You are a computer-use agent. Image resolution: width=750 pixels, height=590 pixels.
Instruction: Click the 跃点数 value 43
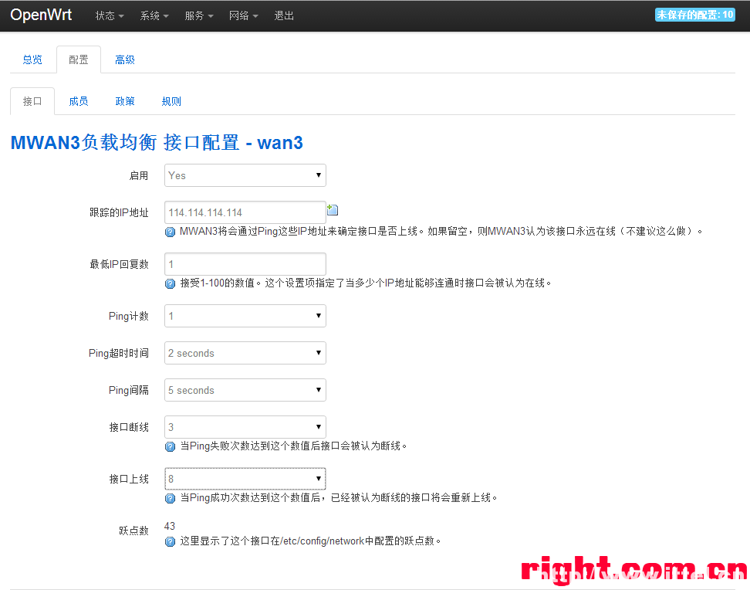tap(170, 527)
